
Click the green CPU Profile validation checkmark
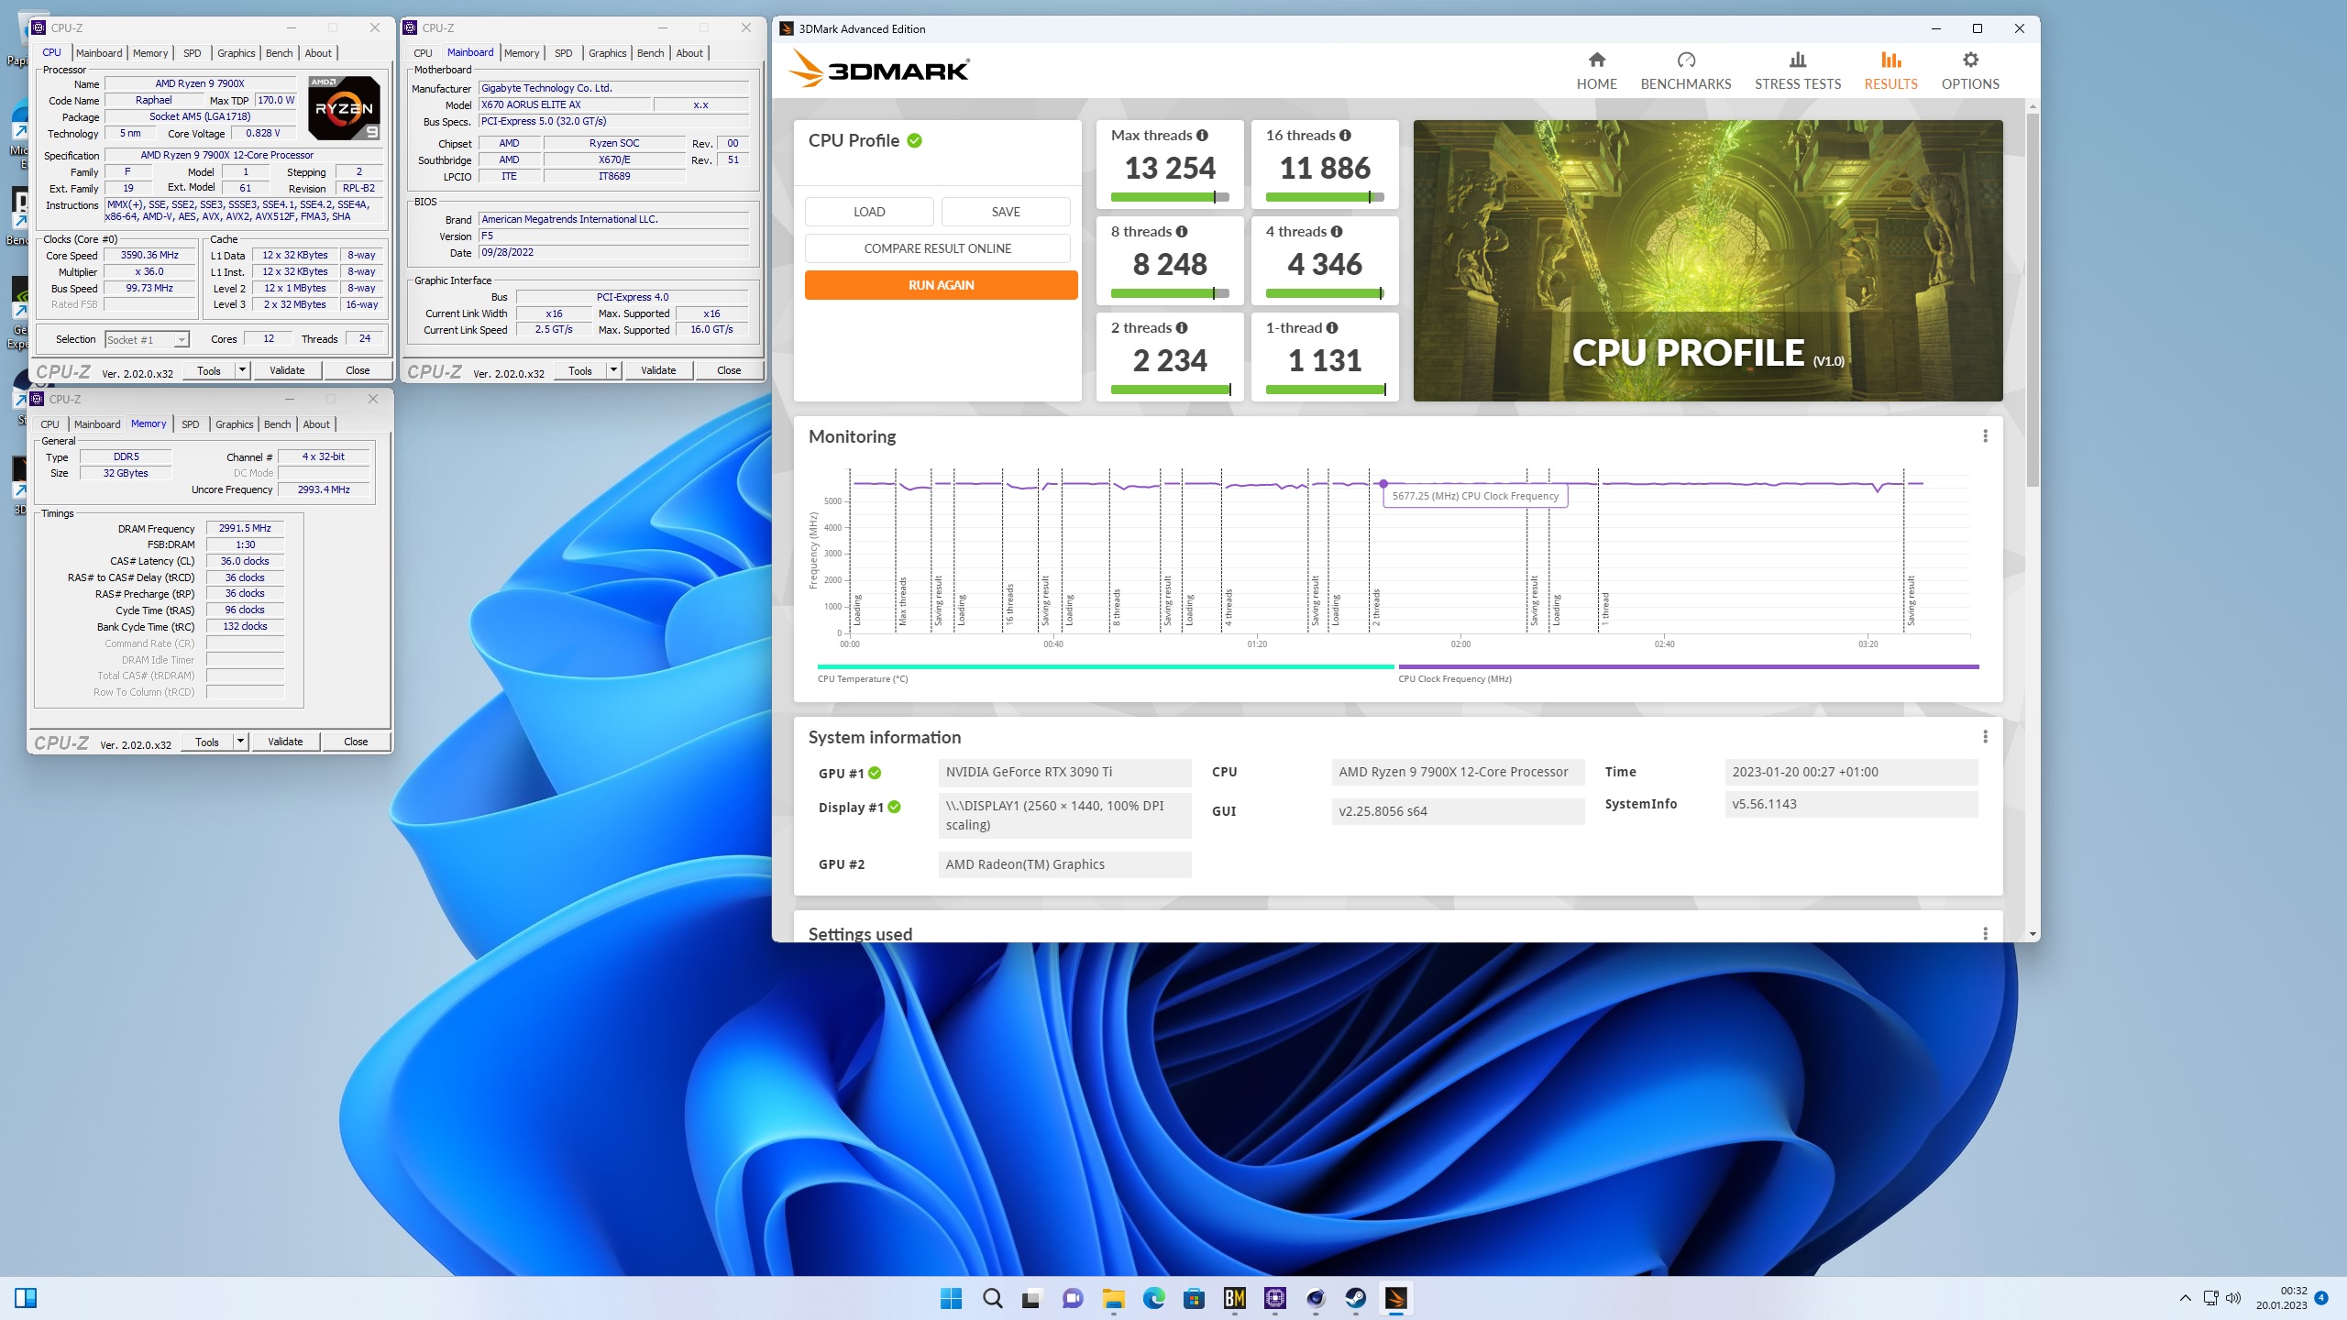point(914,140)
